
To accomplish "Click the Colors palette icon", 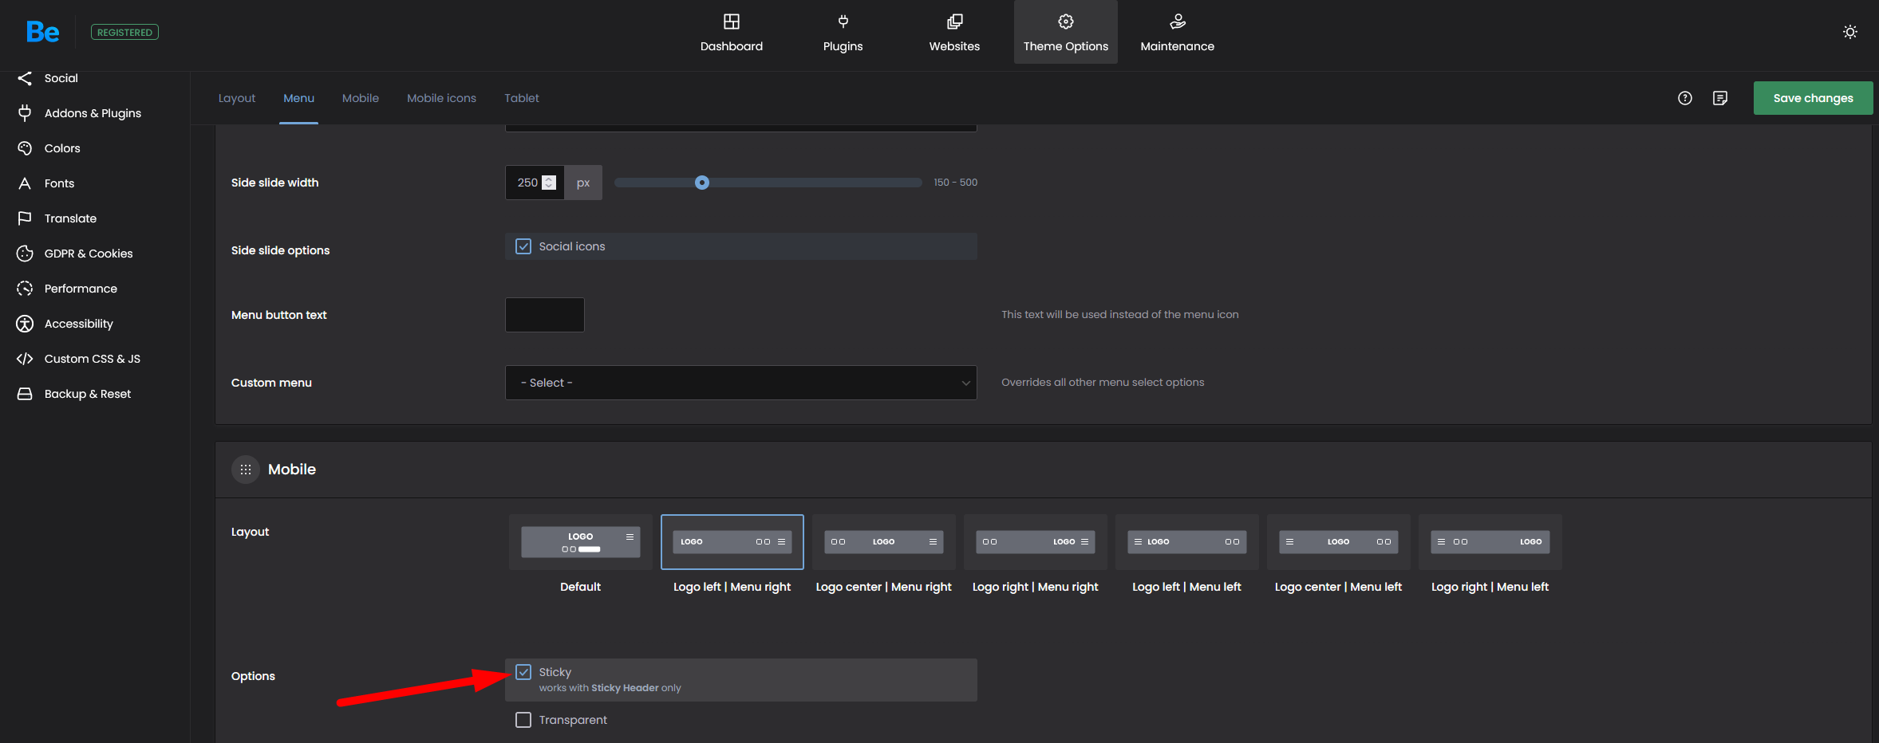I will click(25, 148).
